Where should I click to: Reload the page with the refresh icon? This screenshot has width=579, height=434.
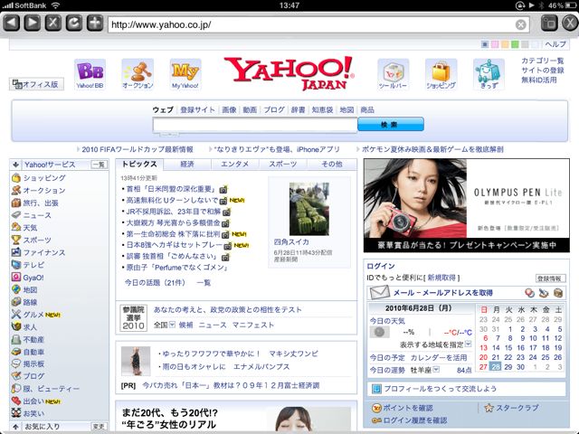point(74,24)
